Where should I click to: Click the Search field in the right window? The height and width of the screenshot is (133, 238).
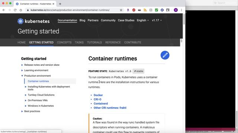225,3
